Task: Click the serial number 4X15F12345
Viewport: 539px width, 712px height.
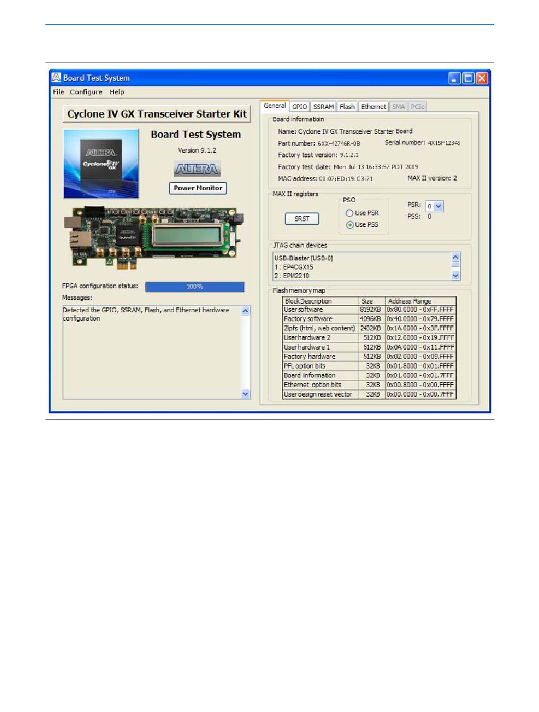Action: click(x=444, y=143)
